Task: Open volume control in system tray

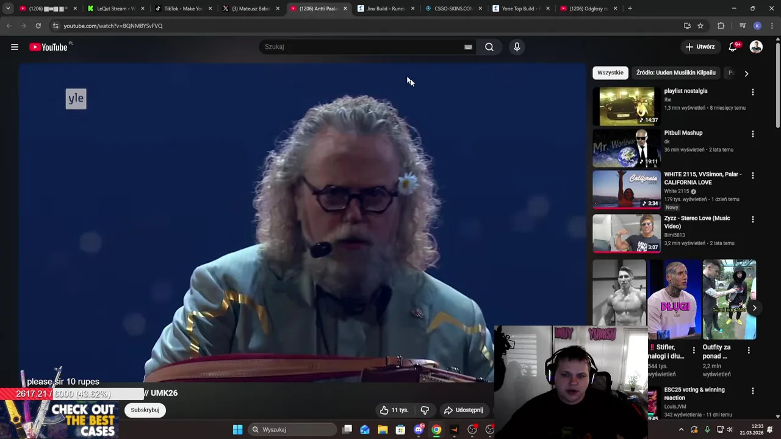Action: pos(729,430)
